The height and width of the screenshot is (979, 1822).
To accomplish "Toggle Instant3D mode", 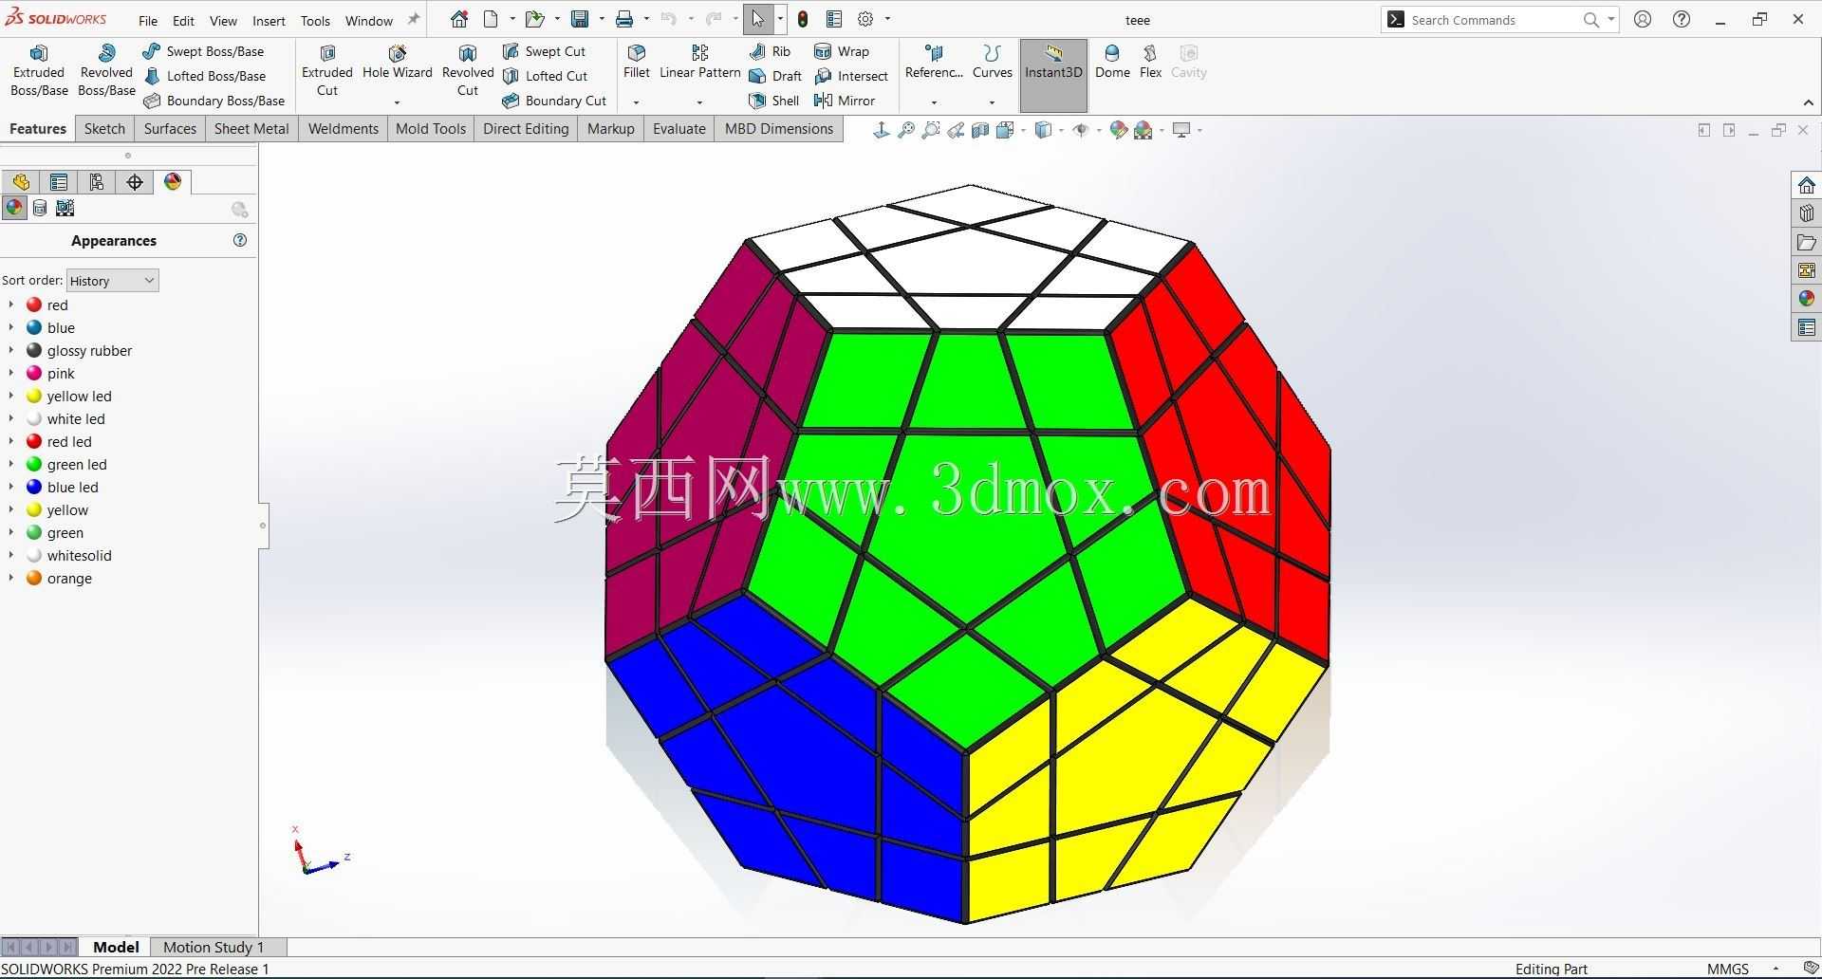I will pyautogui.click(x=1053, y=75).
